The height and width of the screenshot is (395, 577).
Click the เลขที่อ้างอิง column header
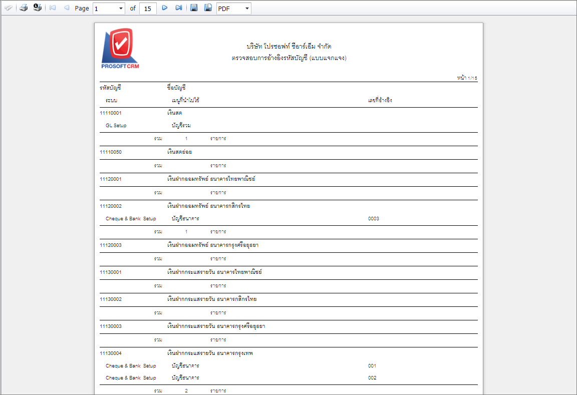380,100
